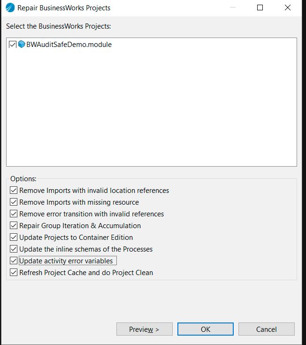
Task: Toggle Update Projects to Container Edition
Action: (x=13, y=238)
